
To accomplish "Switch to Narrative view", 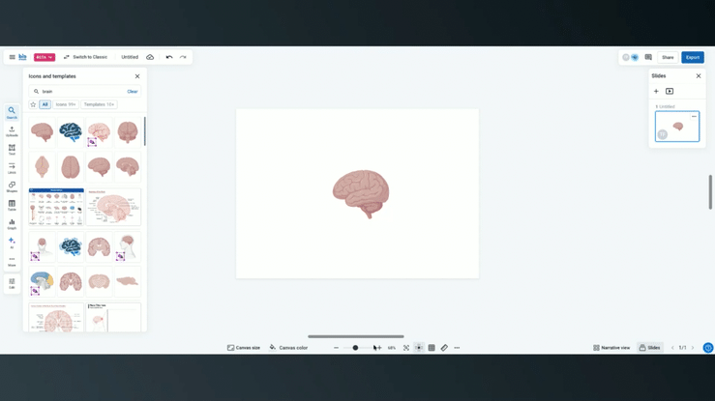I will 611,348.
